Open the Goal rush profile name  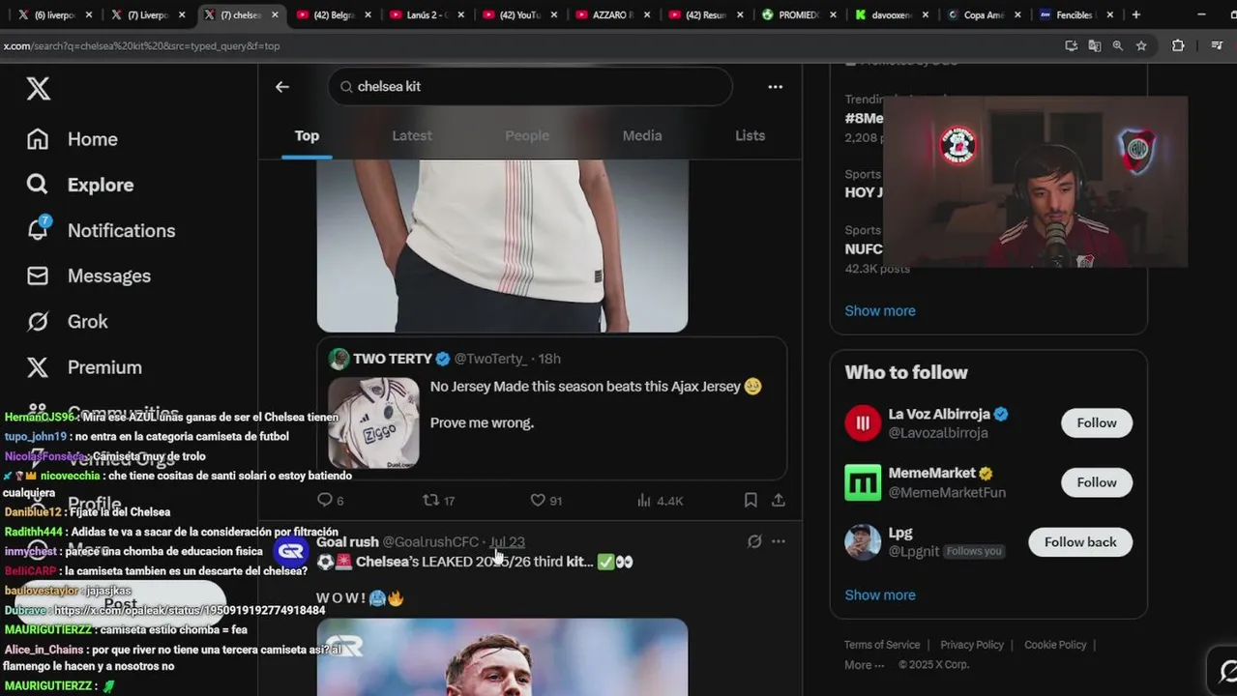347,542
